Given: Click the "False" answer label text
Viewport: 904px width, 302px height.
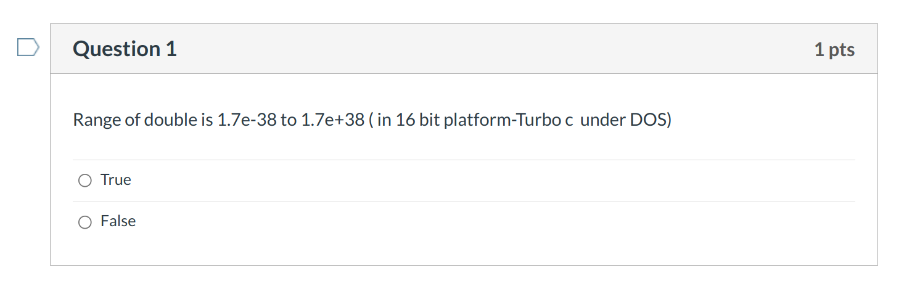Looking at the screenshot, I should (118, 221).
